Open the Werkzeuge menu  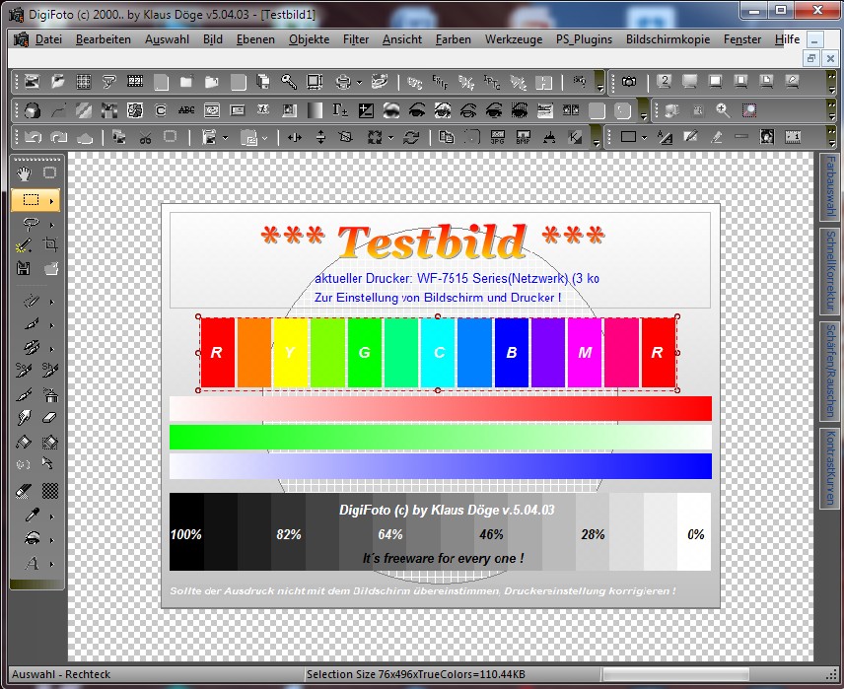pyautogui.click(x=514, y=39)
